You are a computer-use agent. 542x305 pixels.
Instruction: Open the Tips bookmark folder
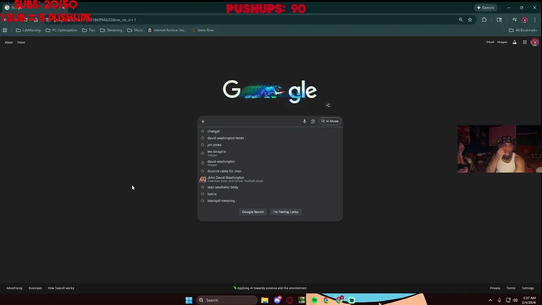coord(88,30)
